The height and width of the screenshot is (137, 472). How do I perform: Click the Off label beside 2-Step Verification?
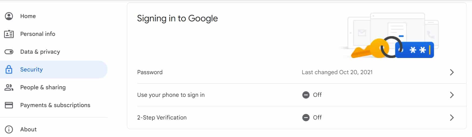coord(317,118)
